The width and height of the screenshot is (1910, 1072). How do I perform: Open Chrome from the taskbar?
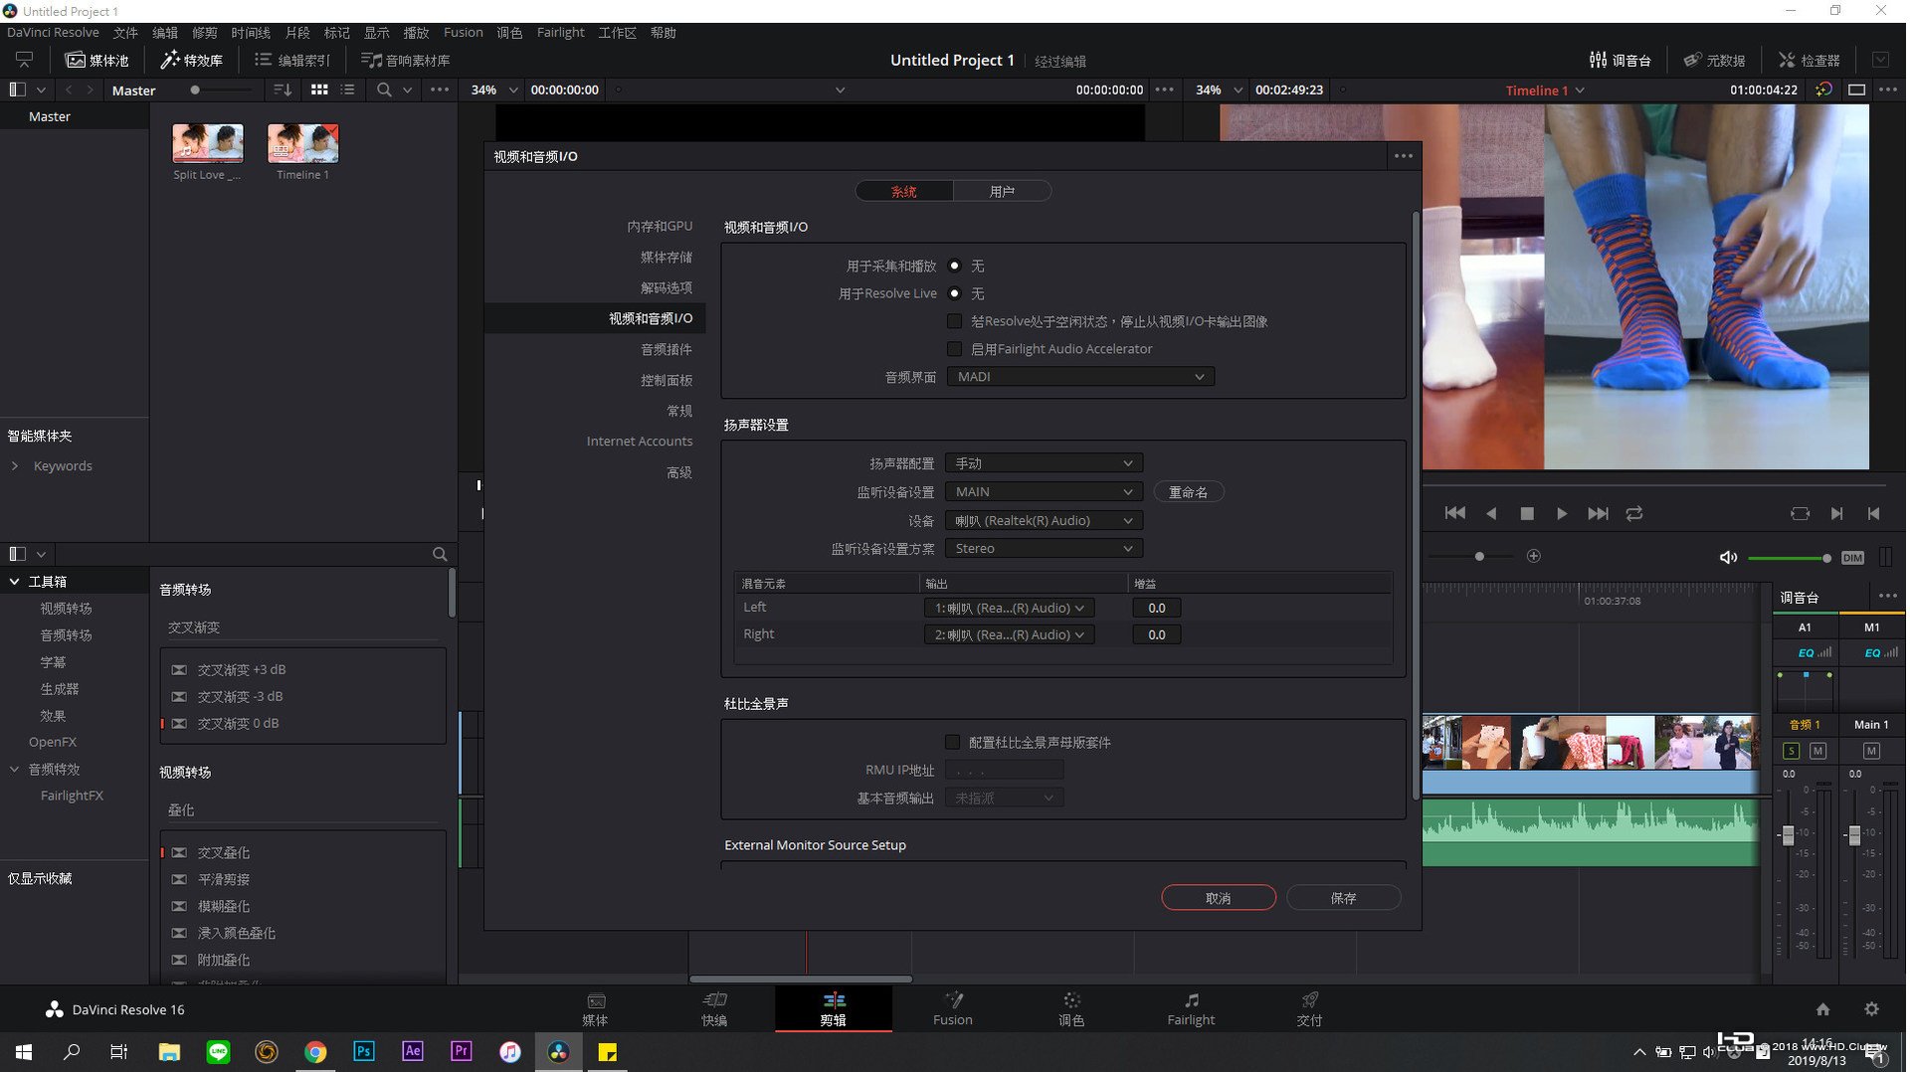pos(315,1051)
